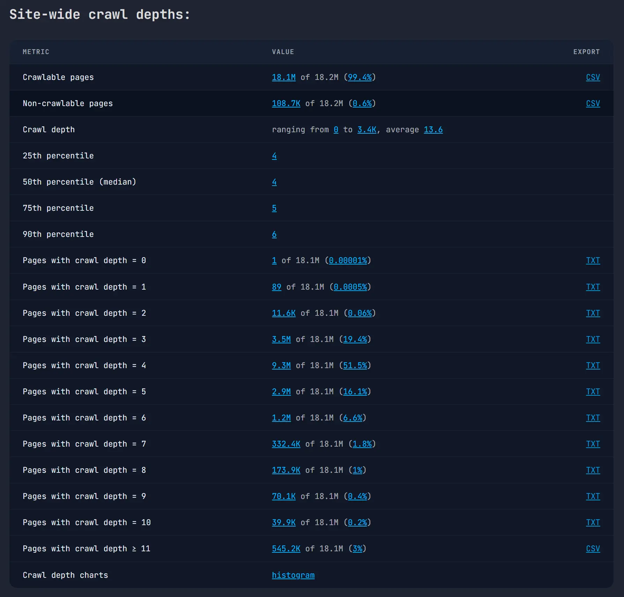The height and width of the screenshot is (597, 624).
Task: Click the 13.6 average crawl depth link
Action: coord(433,129)
